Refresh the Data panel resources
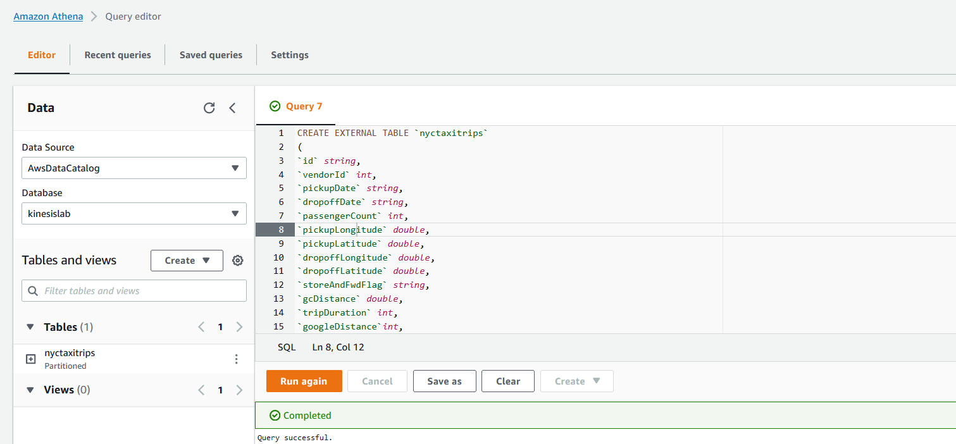This screenshot has width=956, height=444. pyautogui.click(x=209, y=108)
